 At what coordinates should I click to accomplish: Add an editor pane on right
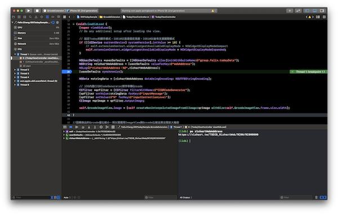coord(324,17)
